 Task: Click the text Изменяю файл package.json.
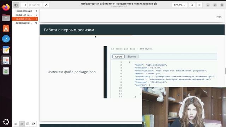click(x=72, y=72)
